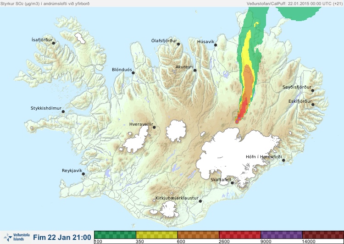This screenshot has height=244, width=344.
Task: Click the Seyðisfjörður marker dot
Action: (x=313, y=90)
